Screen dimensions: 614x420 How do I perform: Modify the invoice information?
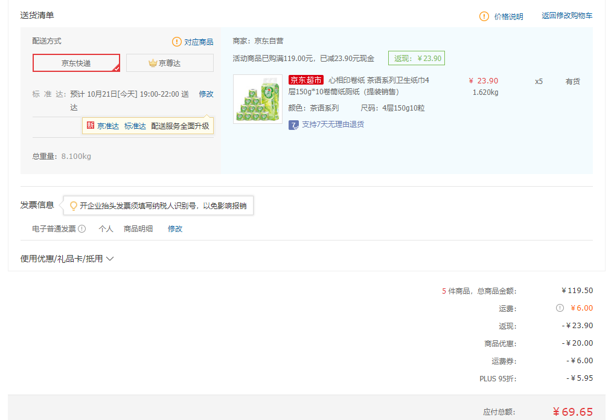point(175,229)
